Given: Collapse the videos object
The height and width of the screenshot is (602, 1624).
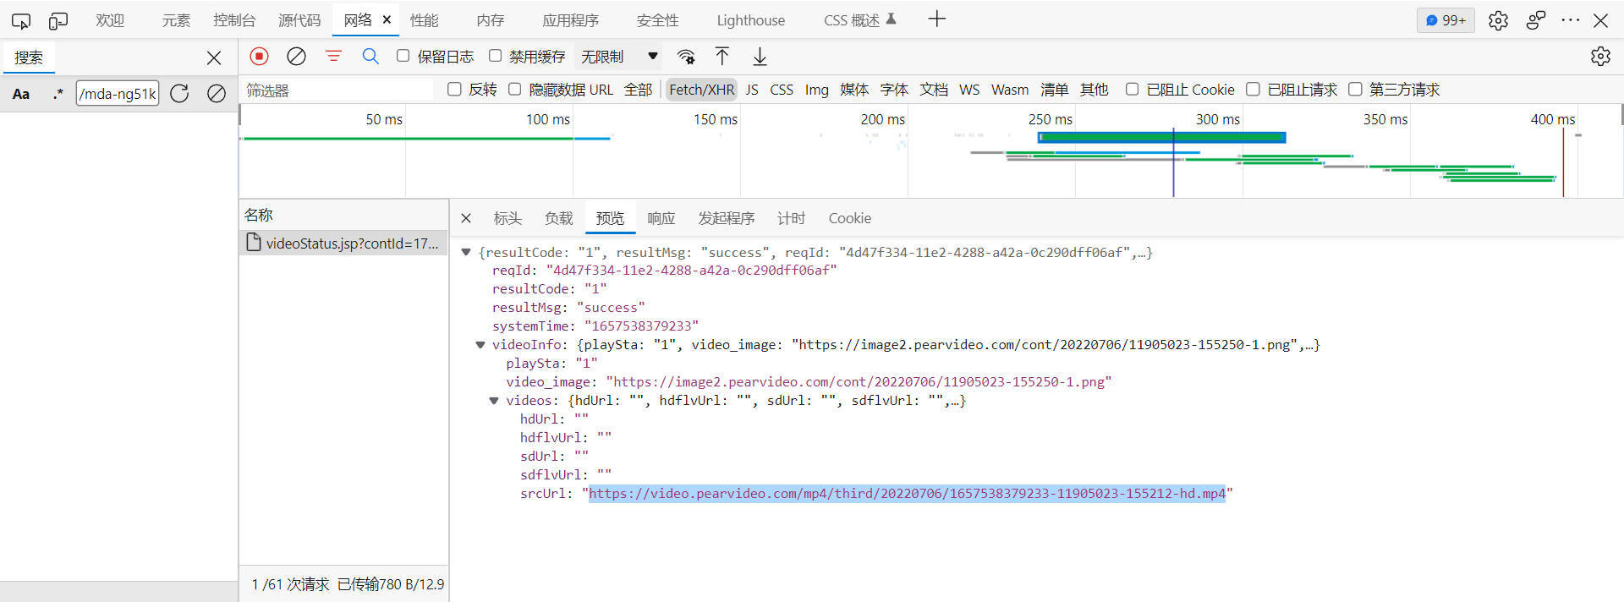Looking at the screenshot, I should click(494, 401).
